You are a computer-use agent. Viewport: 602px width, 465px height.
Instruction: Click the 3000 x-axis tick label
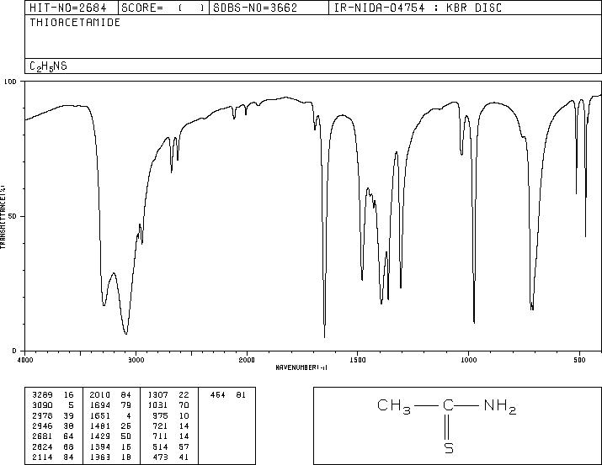coord(136,360)
